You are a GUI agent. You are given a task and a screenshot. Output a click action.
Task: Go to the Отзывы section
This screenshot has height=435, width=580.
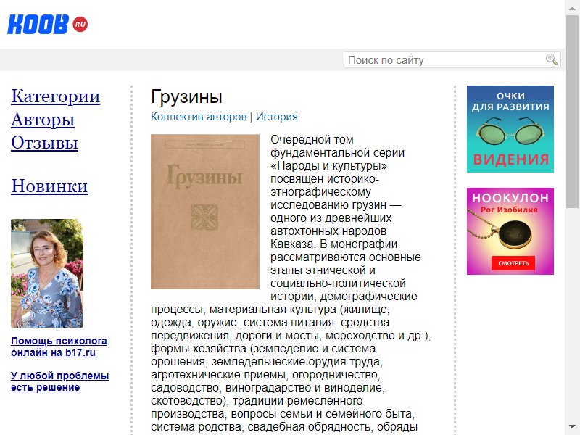[x=44, y=143]
